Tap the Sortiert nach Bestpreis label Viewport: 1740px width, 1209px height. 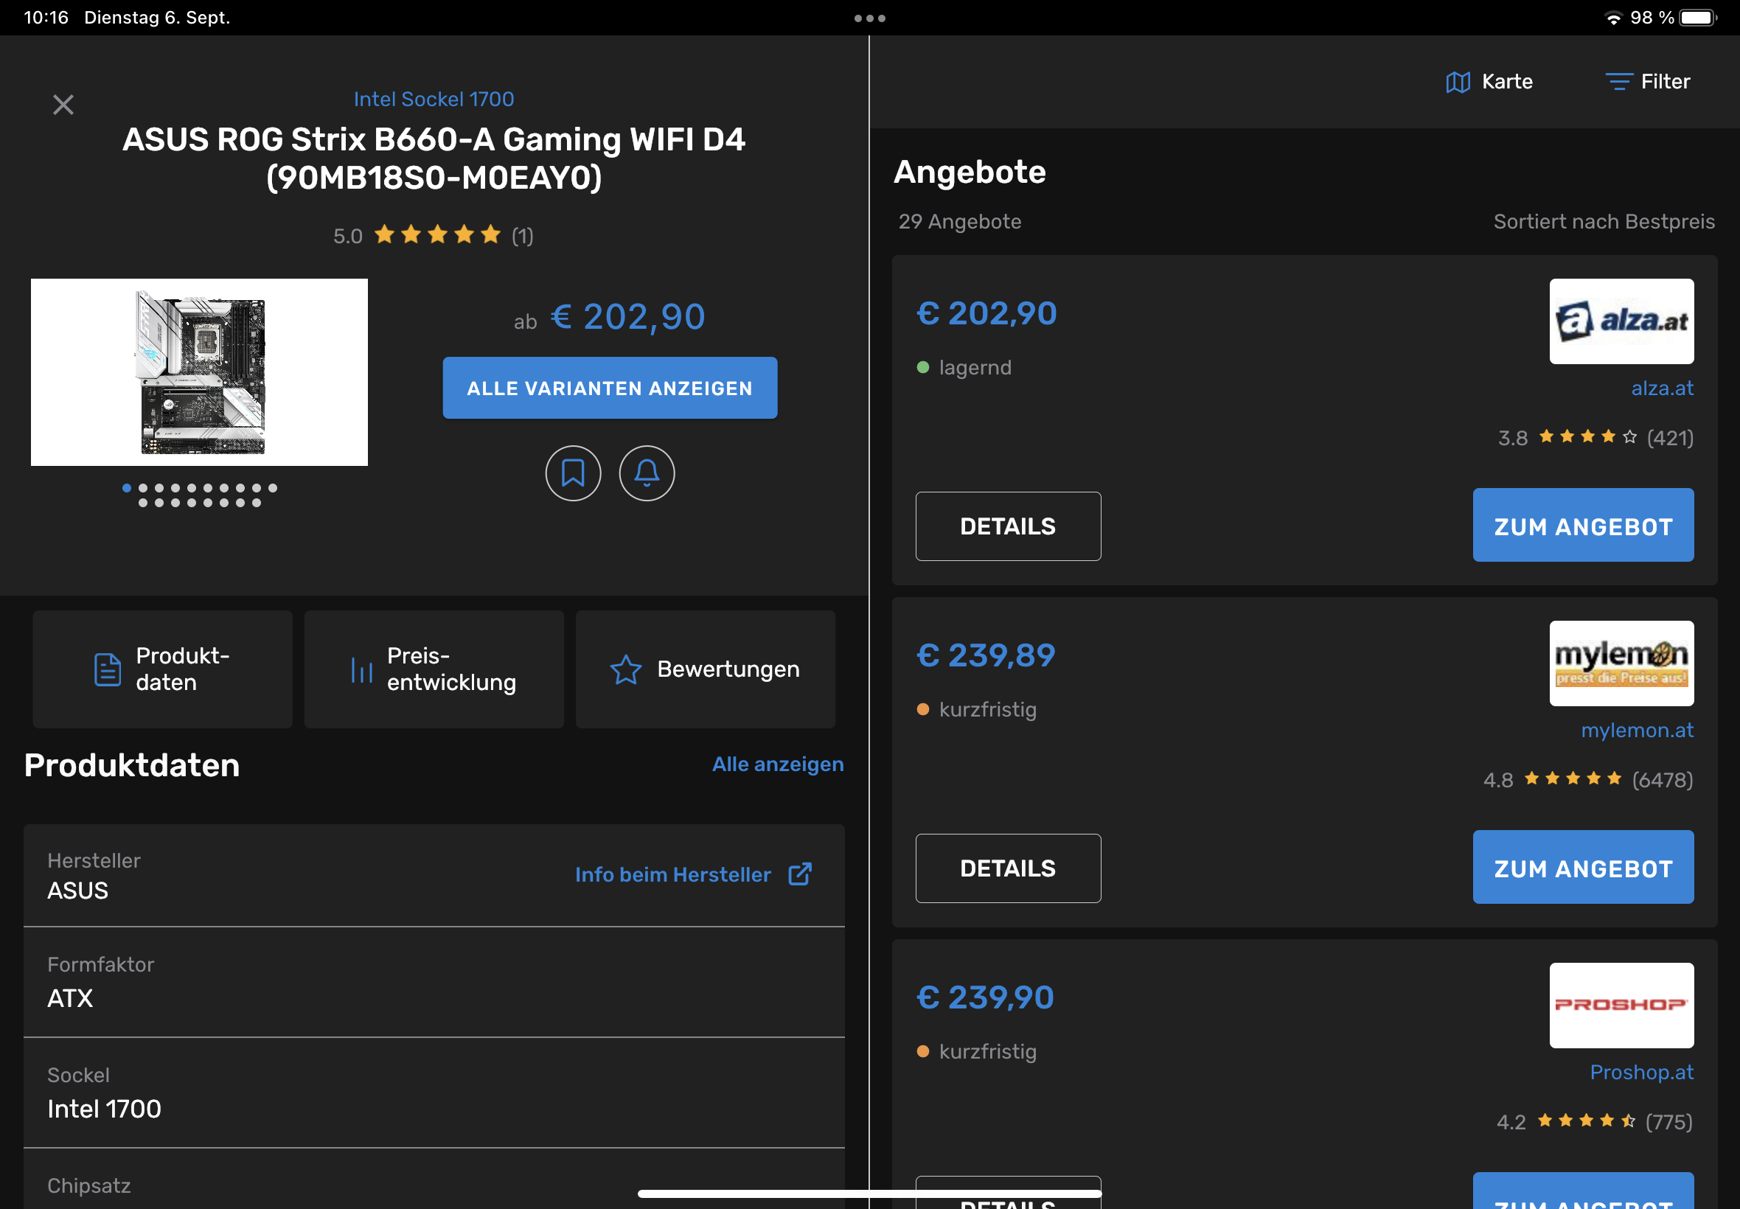[1604, 222]
